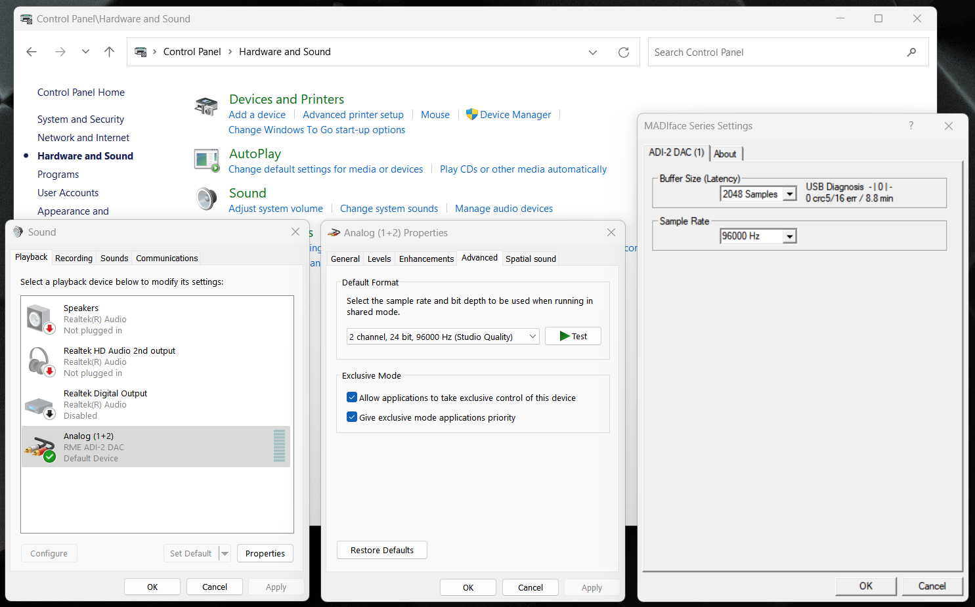Open the Buffer Size samples dropdown
Image resolution: width=975 pixels, height=607 pixels.
[x=790, y=194]
